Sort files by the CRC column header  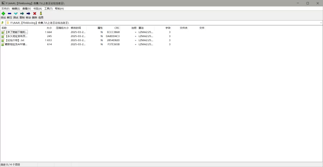(117, 28)
